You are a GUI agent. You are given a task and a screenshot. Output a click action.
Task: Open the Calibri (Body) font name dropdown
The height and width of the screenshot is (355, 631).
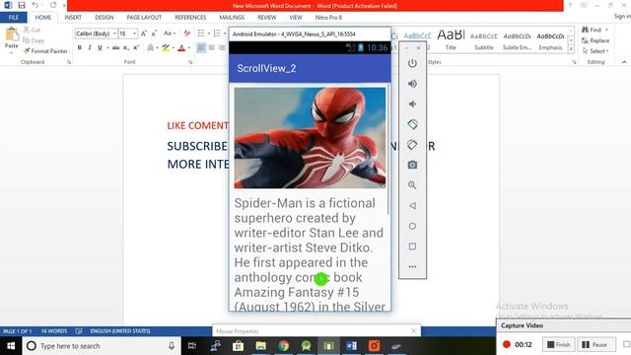pos(114,34)
